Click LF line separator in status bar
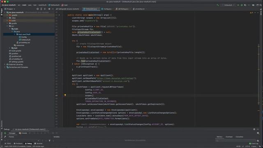Screen dimensions: 263x148 (243, 146)
